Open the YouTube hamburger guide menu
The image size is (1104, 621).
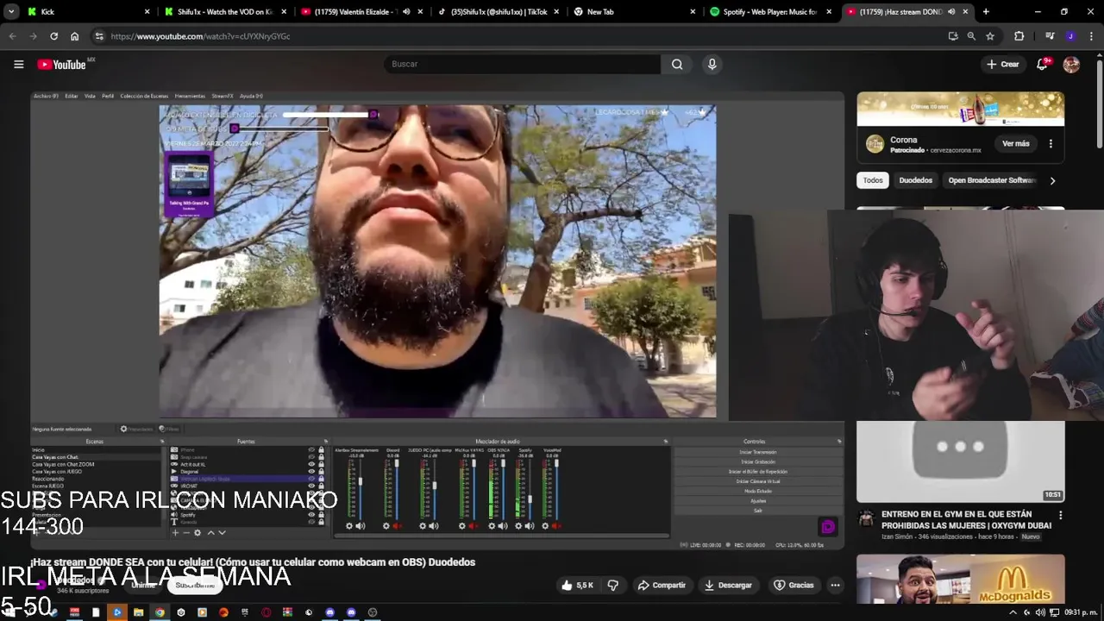click(18, 64)
